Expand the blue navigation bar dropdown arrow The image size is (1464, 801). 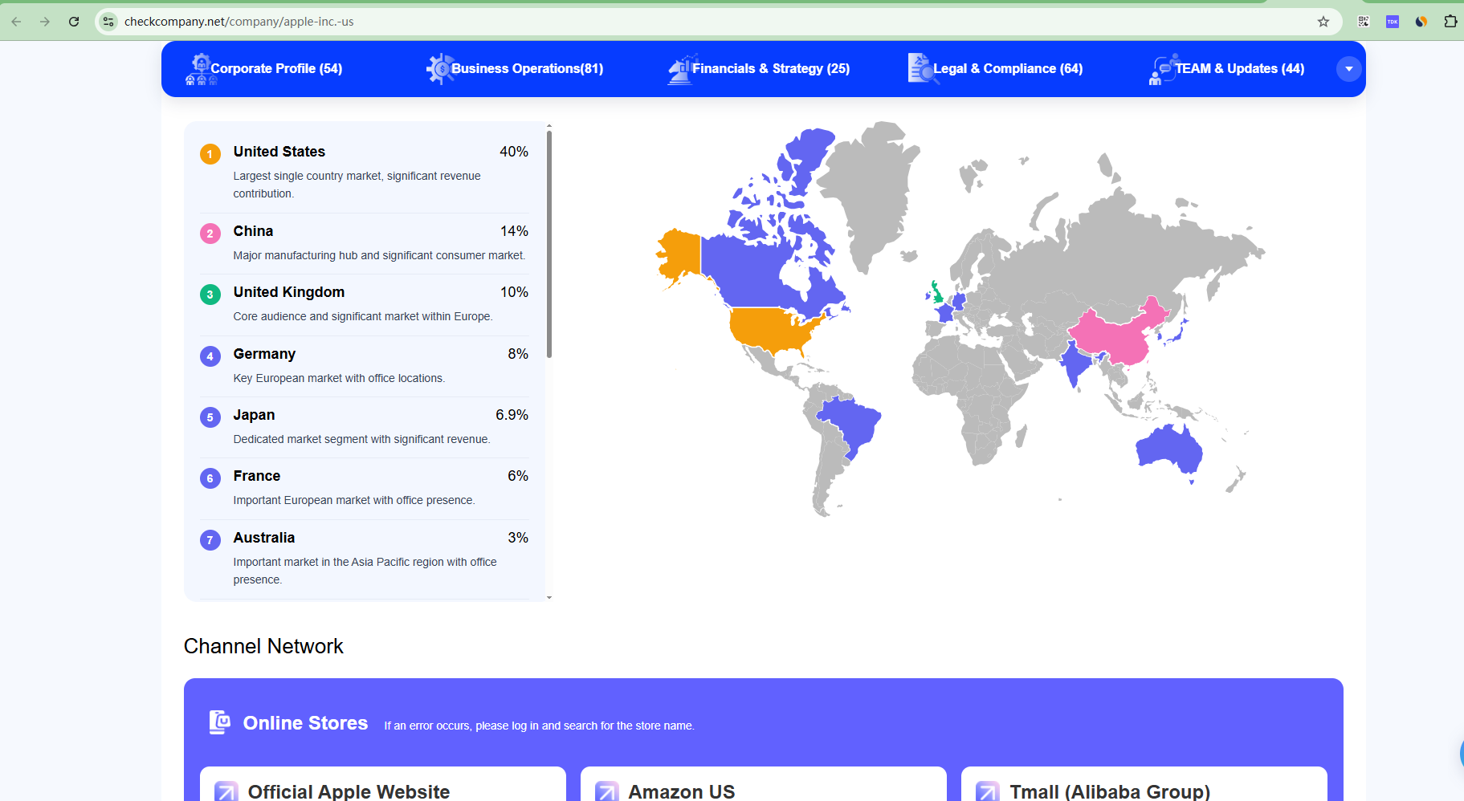(x=1348, y=69)
